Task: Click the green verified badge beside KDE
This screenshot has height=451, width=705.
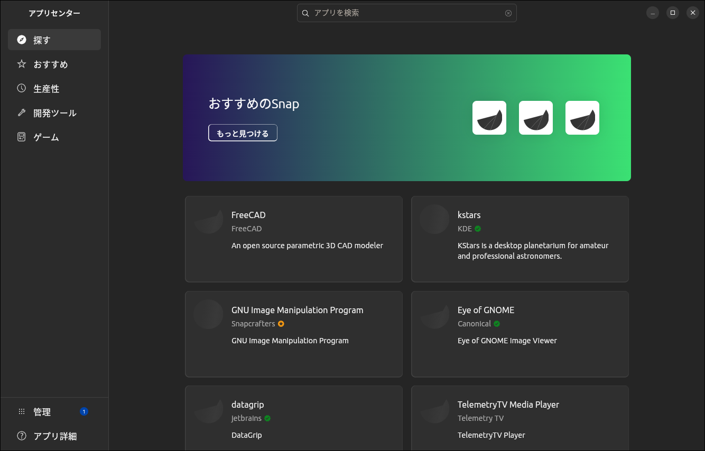Action: pyautogui.click(x=478, y=229)
